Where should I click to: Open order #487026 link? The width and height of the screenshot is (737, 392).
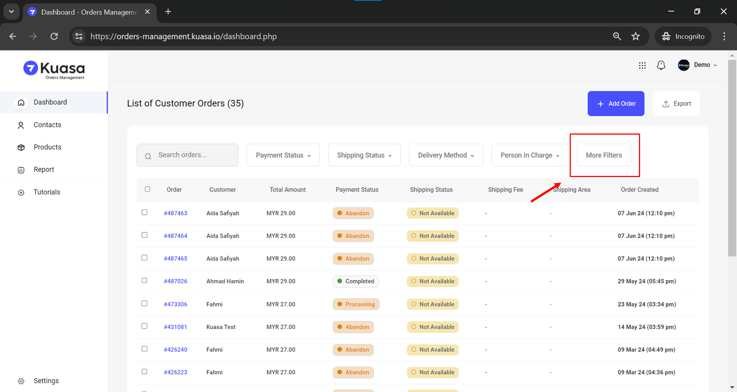pyautogui.click(x=175, y=281)
